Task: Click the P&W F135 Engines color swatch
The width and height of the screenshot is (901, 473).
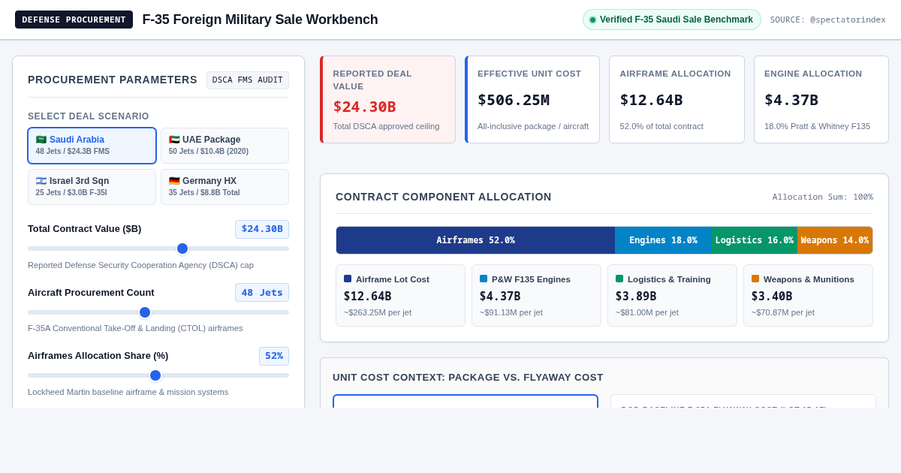Action: click(484, 279)
